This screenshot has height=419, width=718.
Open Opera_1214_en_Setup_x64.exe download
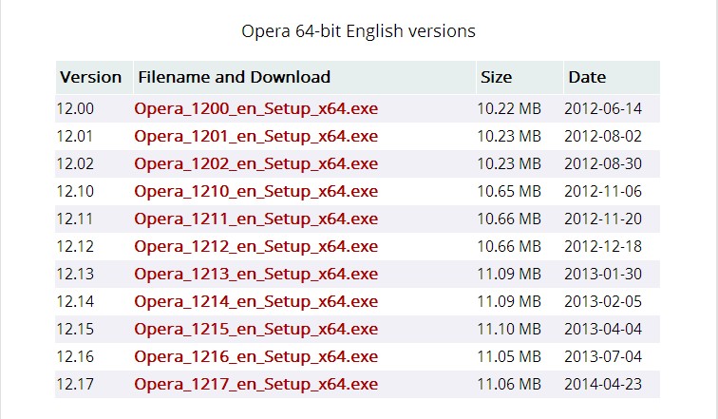pyautogui.click(x=255, y=301)
